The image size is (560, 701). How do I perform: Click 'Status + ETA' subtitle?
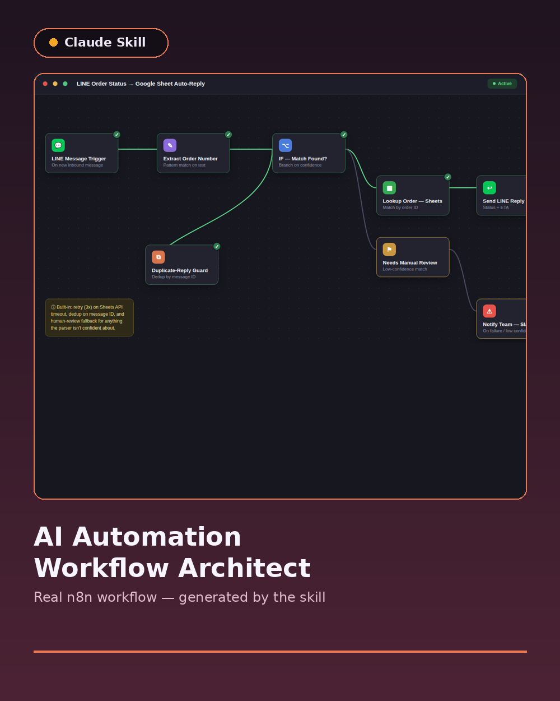coord(496,207)
